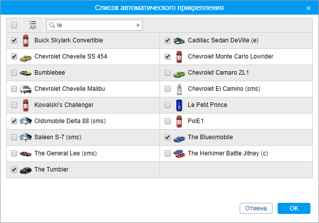Screen dimensions: 319x223
Task: Clear the search field with the x
Action: (138, 25)
